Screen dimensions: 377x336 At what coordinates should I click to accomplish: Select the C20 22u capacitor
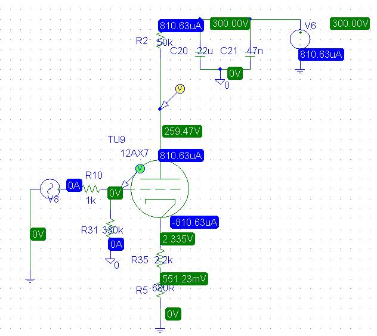[201, 52]
